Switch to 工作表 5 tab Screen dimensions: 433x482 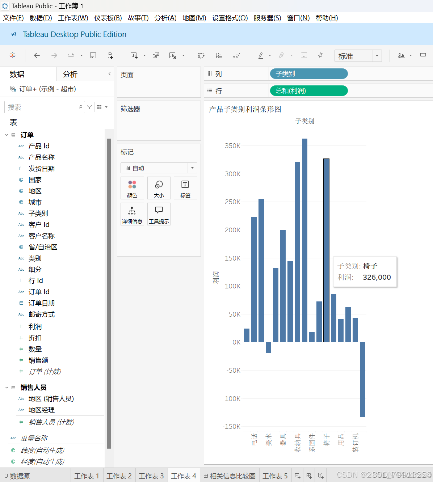pyautogui.click(x=275, y=476)
